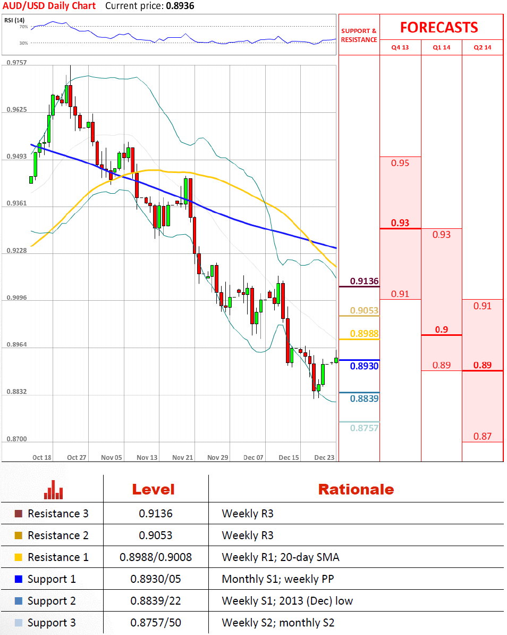This screenshot has width=507, height=635.
Task: Click the Nov 21 date axis label
Action: [x=183, y=457]
